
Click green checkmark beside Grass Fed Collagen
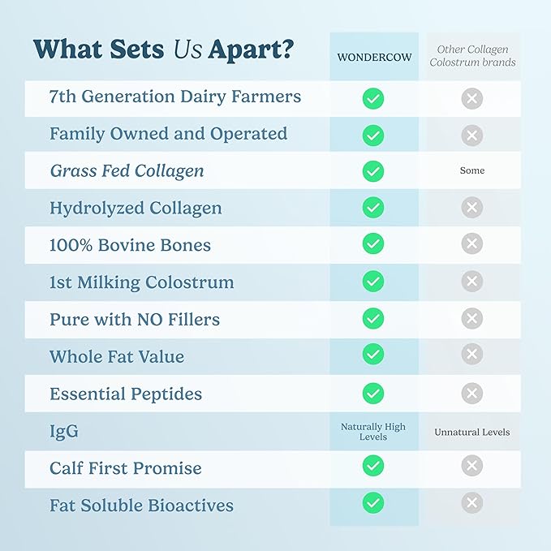tap(373, 171)
